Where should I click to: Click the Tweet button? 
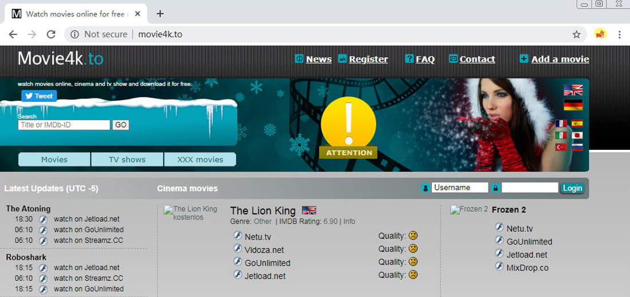39,96
